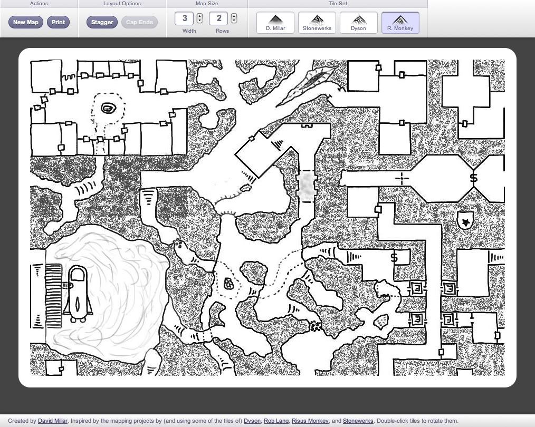
Task: Visit the Risus Monkey footer link
Action: tap(310, 421)
